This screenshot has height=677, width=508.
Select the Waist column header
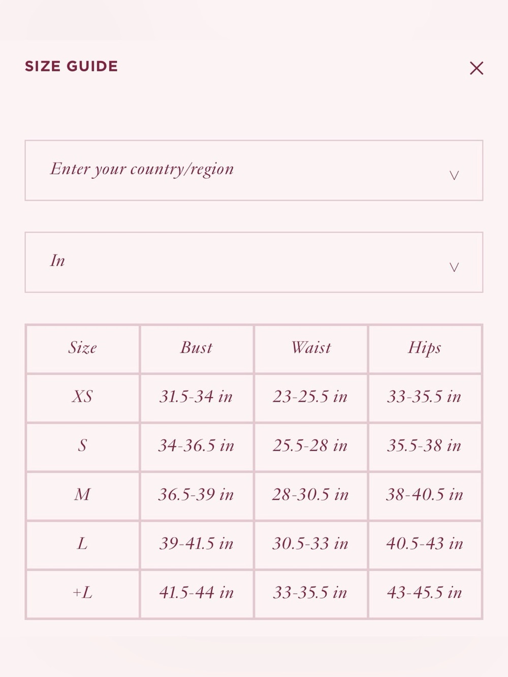click(311, 348)
